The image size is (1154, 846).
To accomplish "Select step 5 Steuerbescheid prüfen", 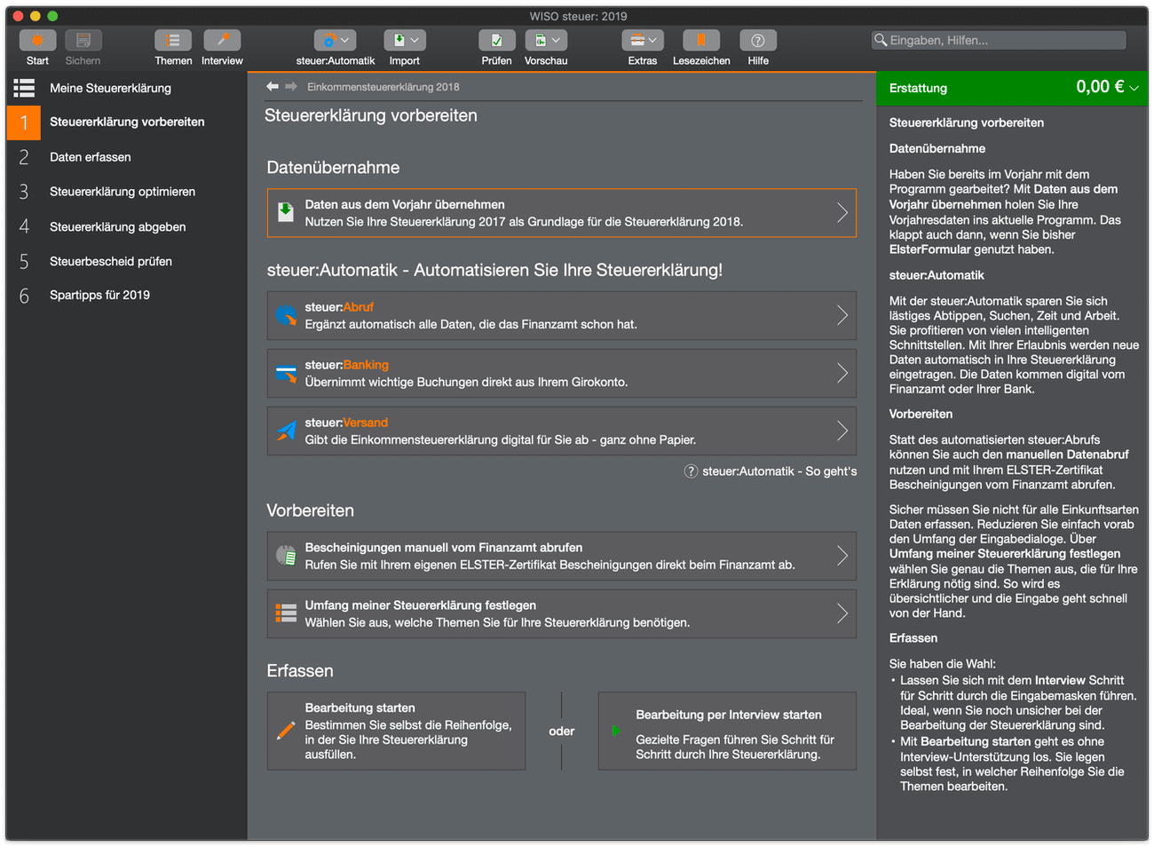I will (127, 261).
